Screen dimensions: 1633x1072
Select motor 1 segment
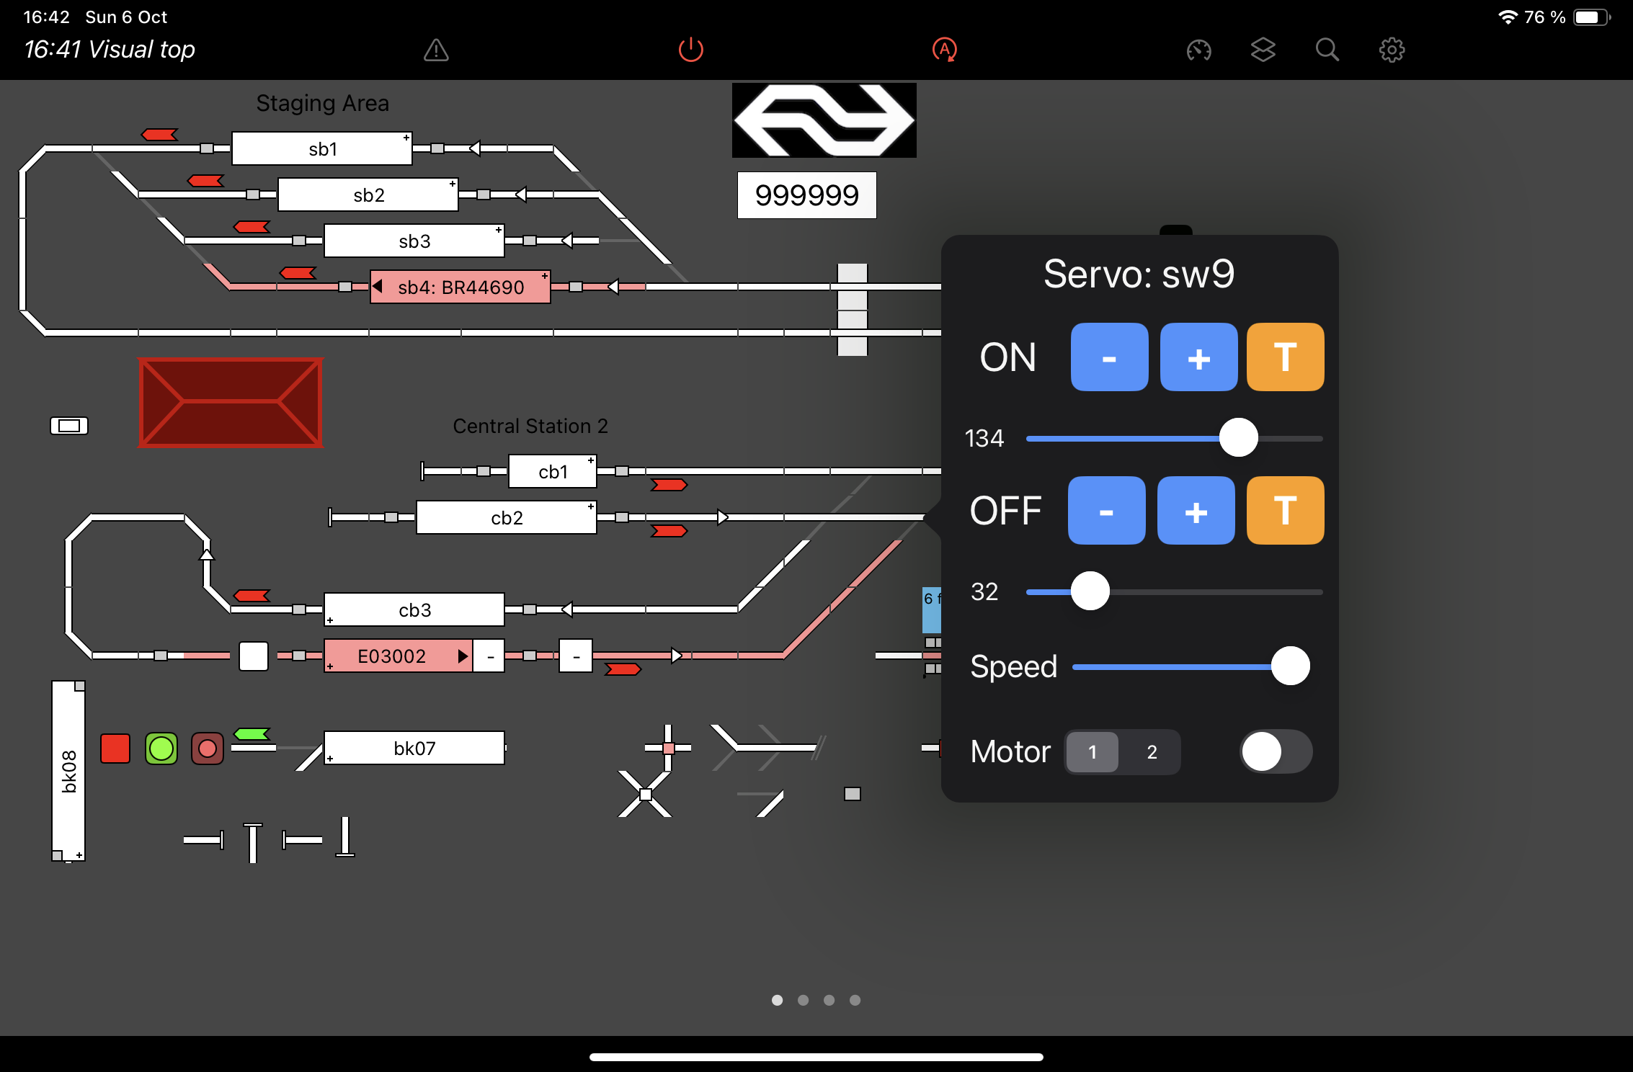(x=1093, y=752)
